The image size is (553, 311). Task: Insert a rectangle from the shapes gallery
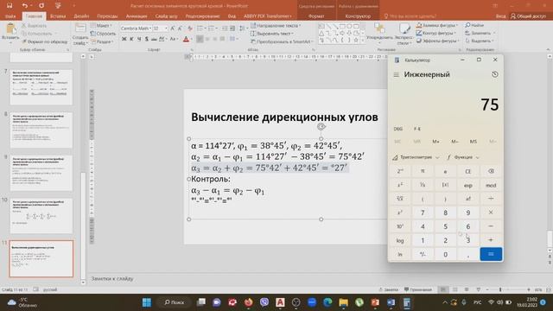coord(342,27)
